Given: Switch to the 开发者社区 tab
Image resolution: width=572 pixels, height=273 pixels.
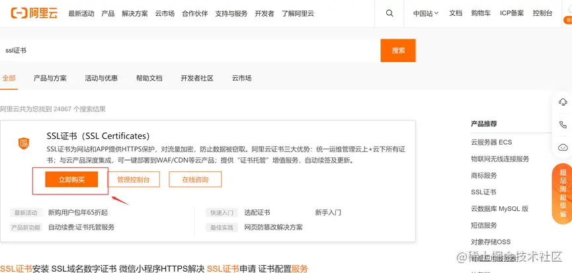Looking at the screenshot, I should (197, 78).
